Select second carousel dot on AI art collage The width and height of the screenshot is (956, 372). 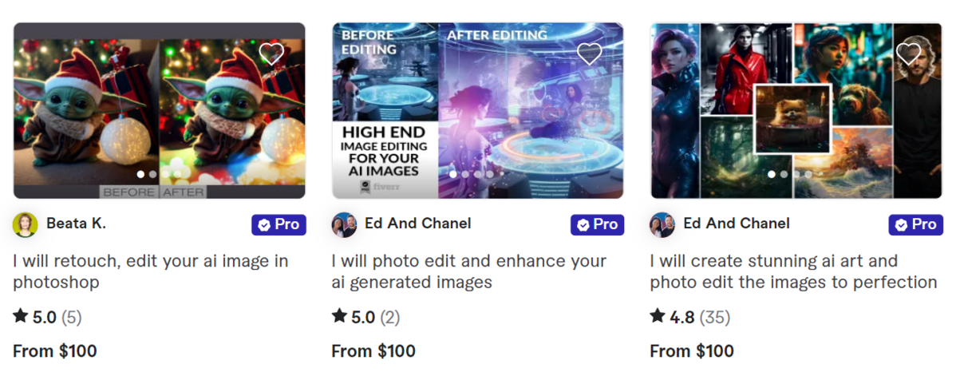coord(784,174)
